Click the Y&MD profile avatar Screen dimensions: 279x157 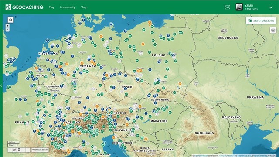(239, 7)
